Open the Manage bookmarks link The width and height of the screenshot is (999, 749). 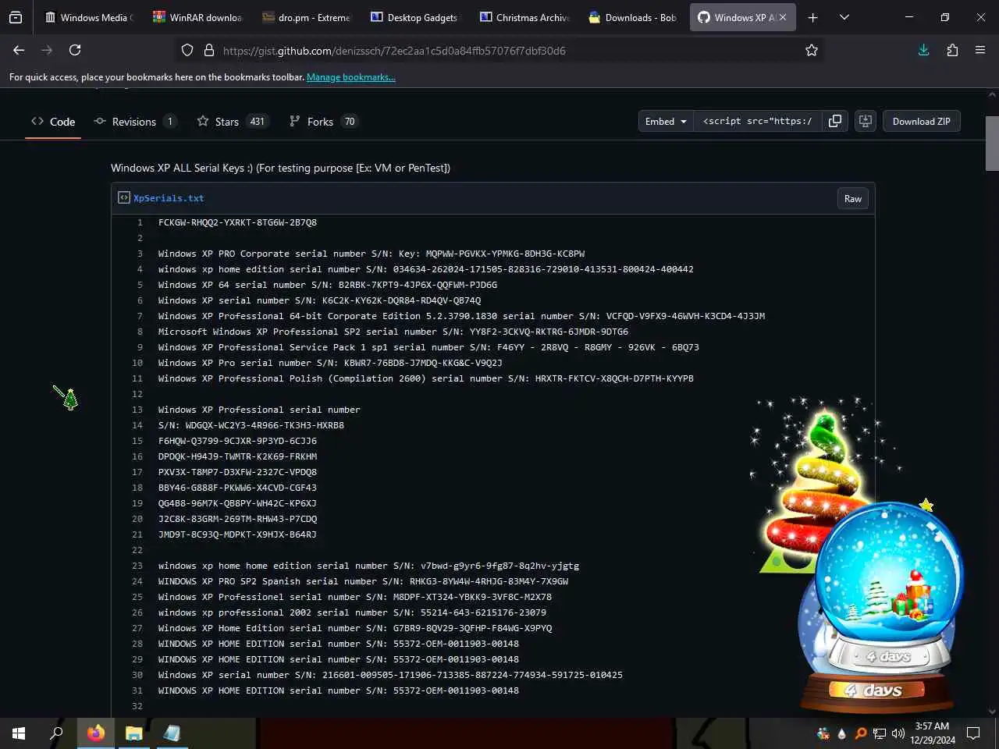pos(350,77)
